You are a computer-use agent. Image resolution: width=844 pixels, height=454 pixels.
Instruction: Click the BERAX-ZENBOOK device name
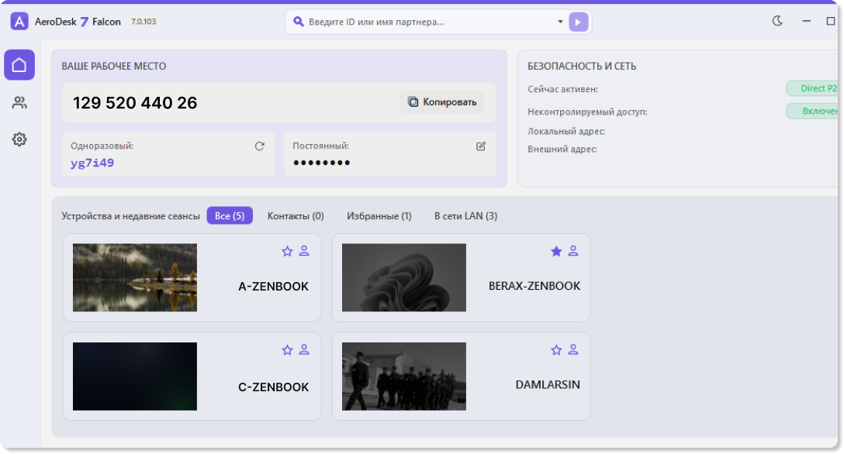pos(534,286)
